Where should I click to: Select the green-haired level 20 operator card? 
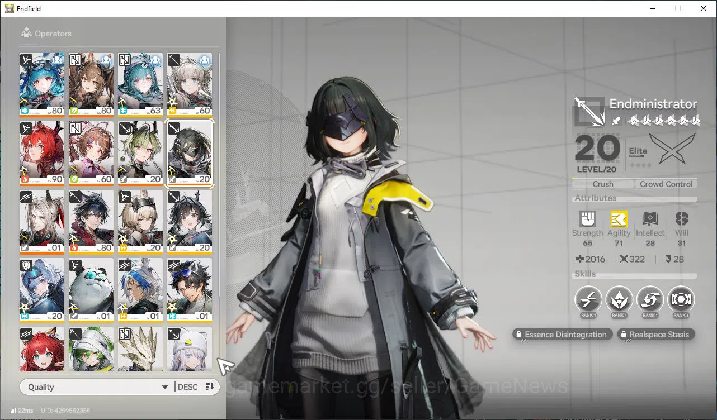coord(140,154)
